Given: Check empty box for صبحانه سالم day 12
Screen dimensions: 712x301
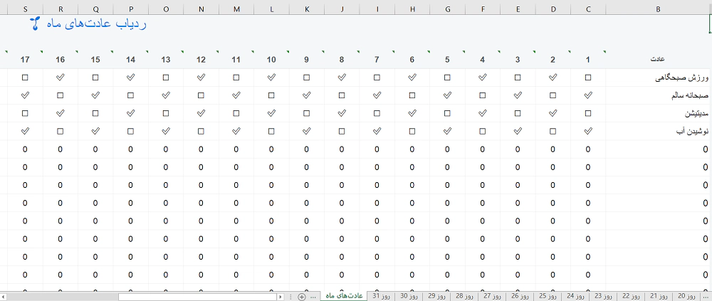Looking at the screenshot, I should coord(201,95).
